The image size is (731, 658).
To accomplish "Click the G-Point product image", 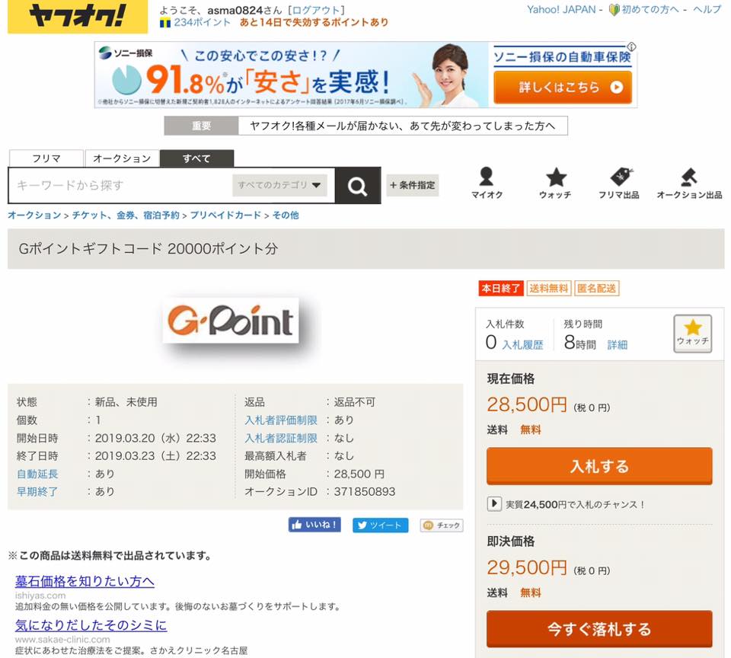I will pyautogui.click(x=231, y=321).
